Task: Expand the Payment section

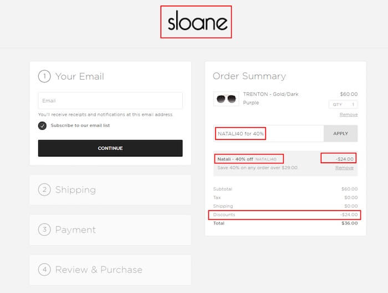Action: pos(110,230)
